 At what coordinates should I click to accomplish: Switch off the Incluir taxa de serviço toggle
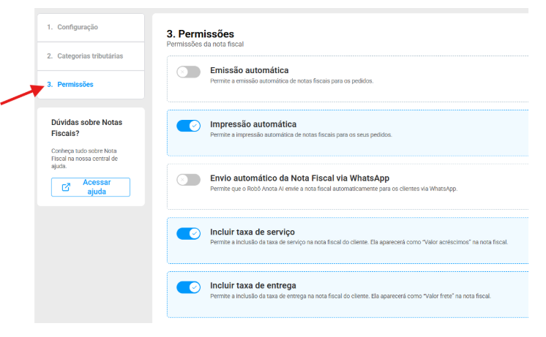(188, 233)
